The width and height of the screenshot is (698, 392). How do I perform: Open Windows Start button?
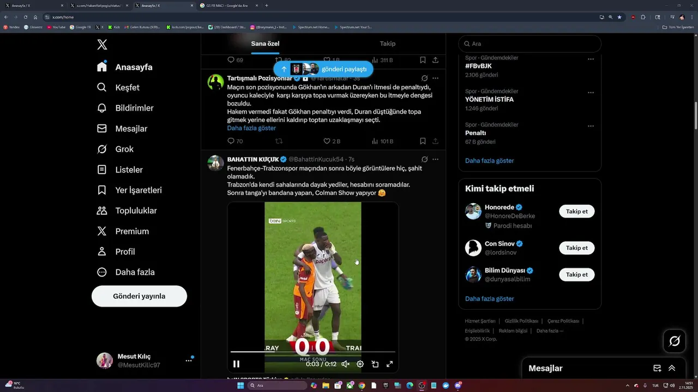[x=240, y=385]
